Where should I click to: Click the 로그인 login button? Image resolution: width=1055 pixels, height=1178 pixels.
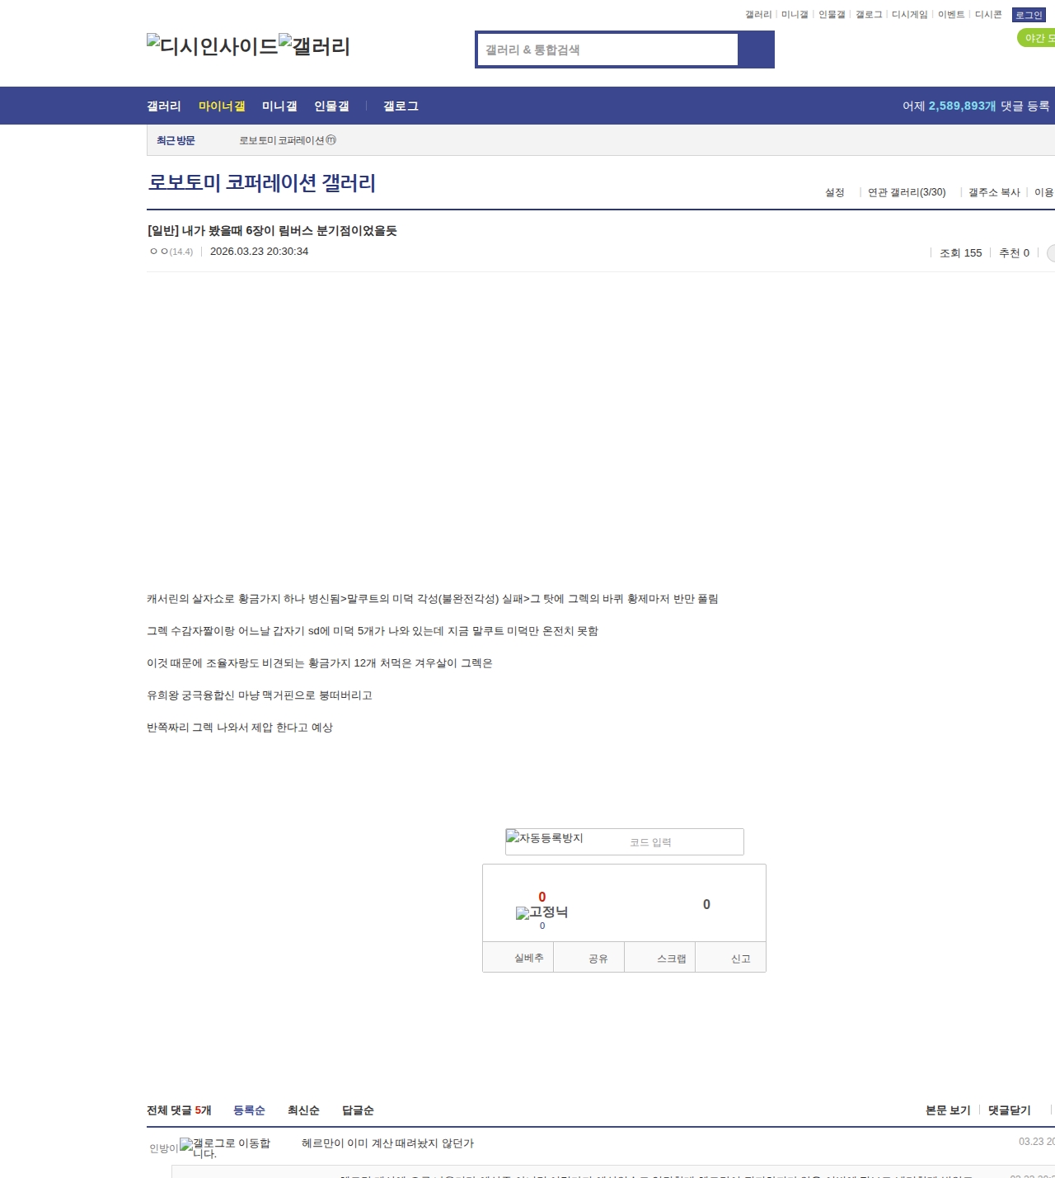[x=1029, y=15]
